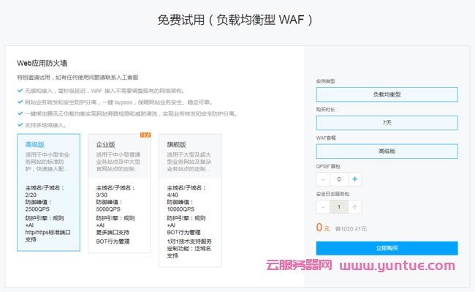Decrease QPS扩展包 quantity with minus
This screenshot has width=475, height=292.
pos(323,179)
